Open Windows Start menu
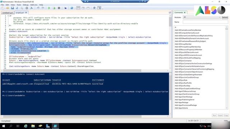230x129 pixels. 3,126
